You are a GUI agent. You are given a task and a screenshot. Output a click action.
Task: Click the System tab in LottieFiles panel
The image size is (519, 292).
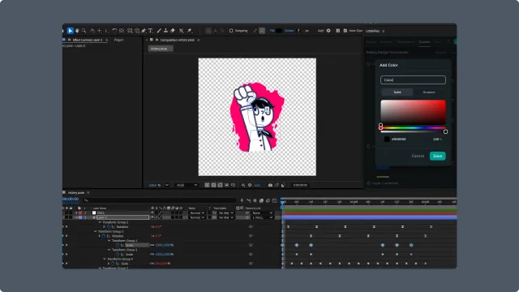pyautogui.click(x=424, y=42)
